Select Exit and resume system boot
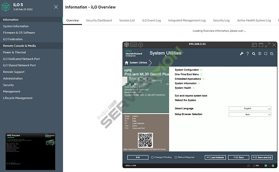 (191, 96)
